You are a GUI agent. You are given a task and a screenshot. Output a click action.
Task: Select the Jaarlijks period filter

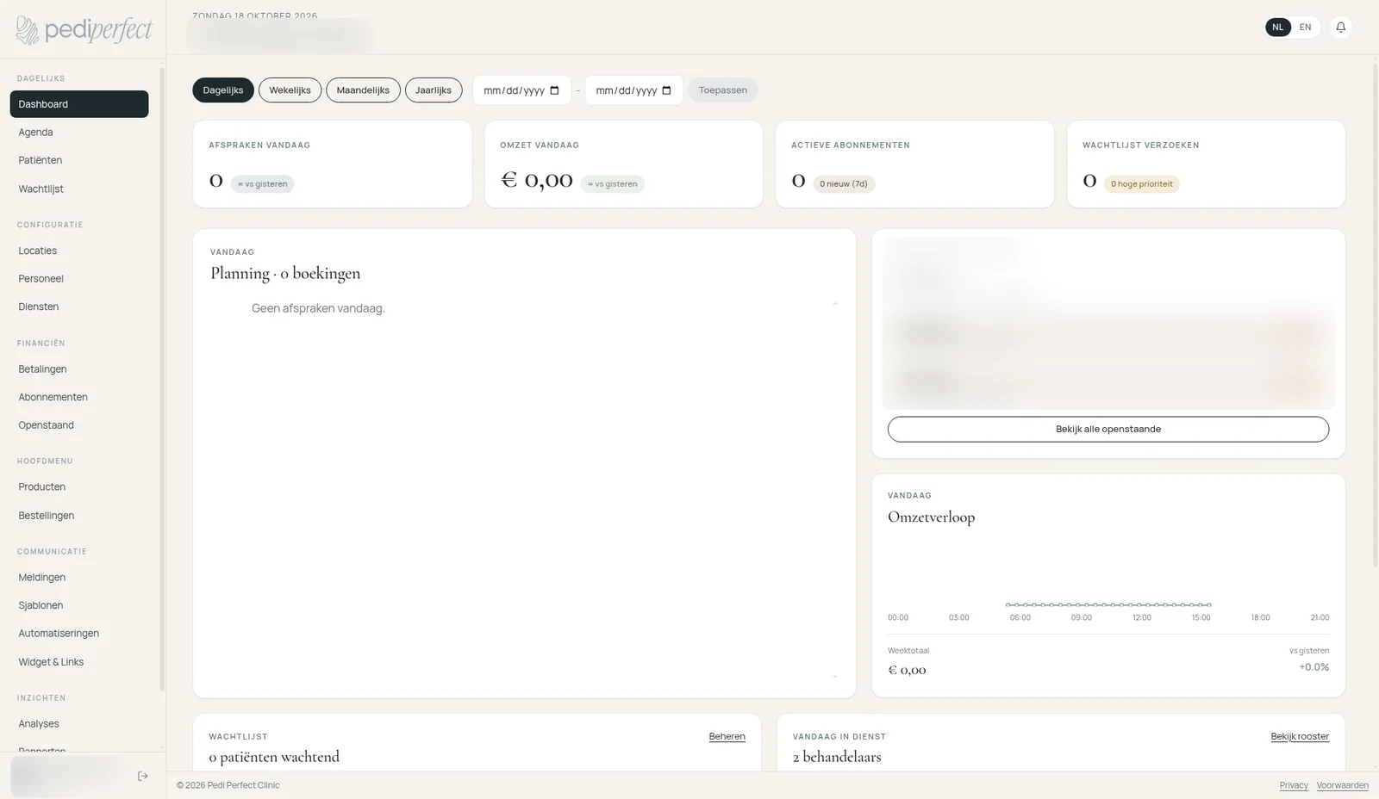pyautogui.click(x=434, y=90)
